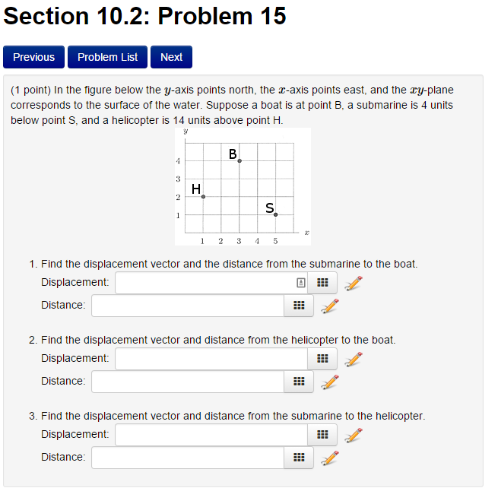
Task: Go to the Previous problem
Action: (33, 57)
